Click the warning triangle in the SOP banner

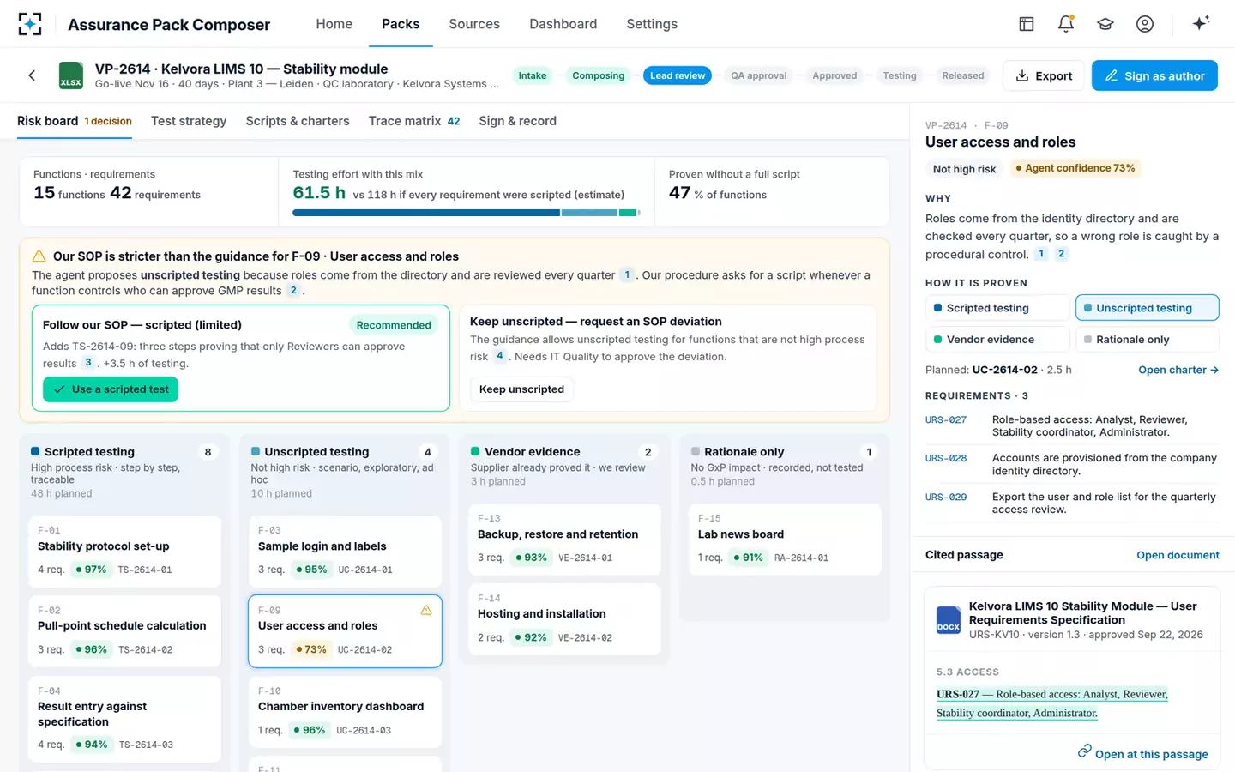click(x=39, y=256)
